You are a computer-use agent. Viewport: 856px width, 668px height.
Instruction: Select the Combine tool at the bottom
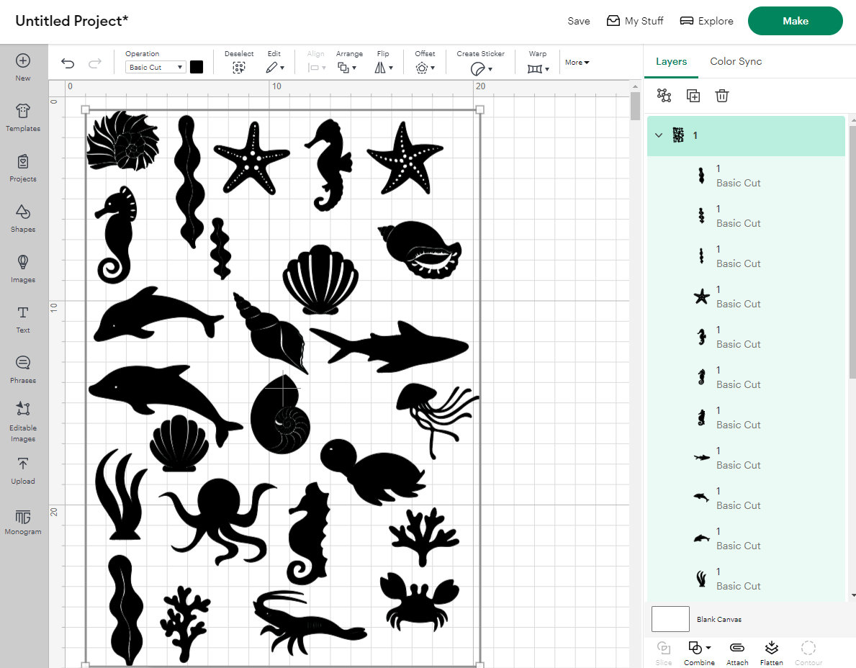point(698,653)
